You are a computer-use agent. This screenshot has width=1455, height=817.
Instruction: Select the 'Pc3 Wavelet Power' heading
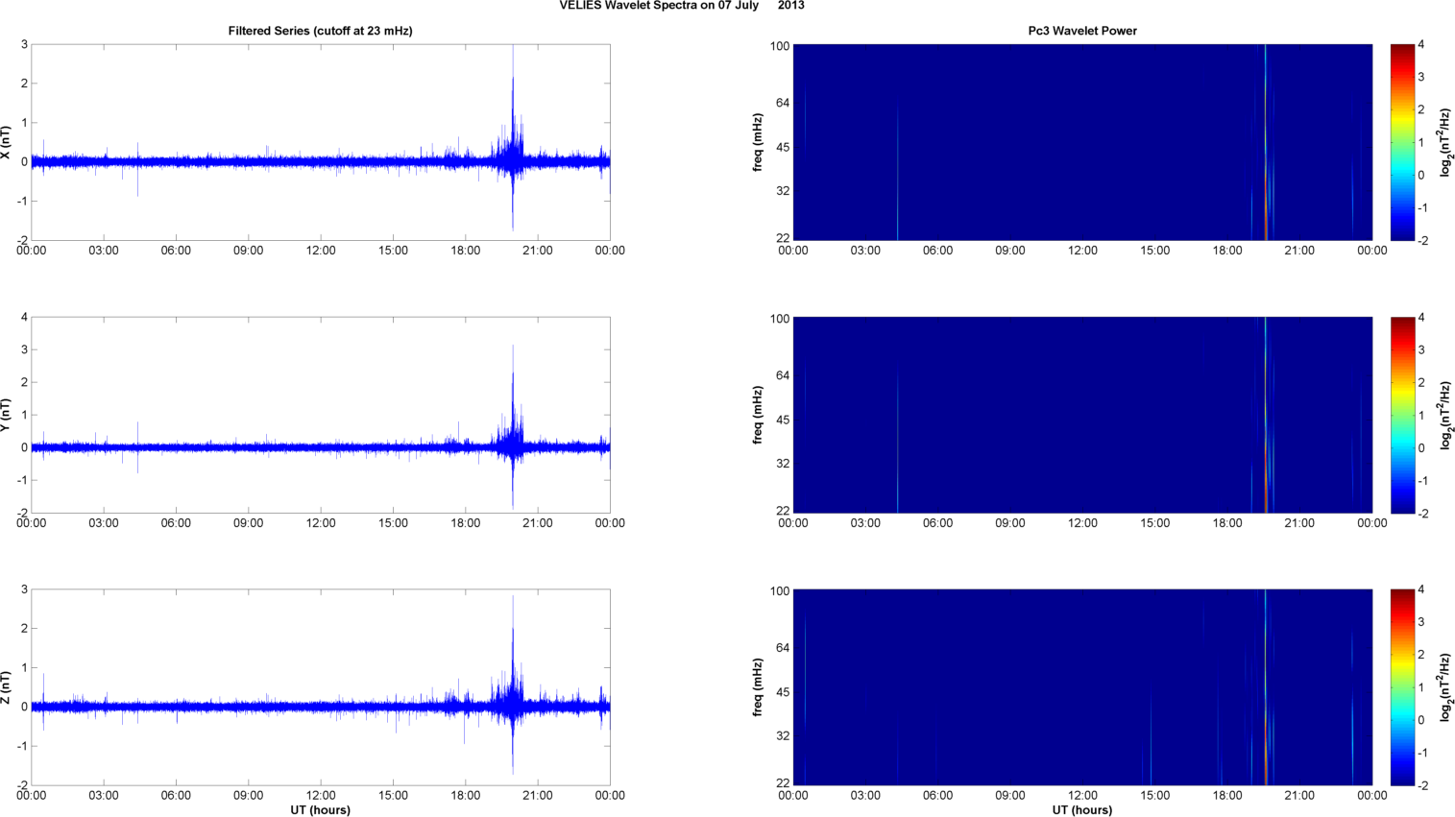(1082, 31)
